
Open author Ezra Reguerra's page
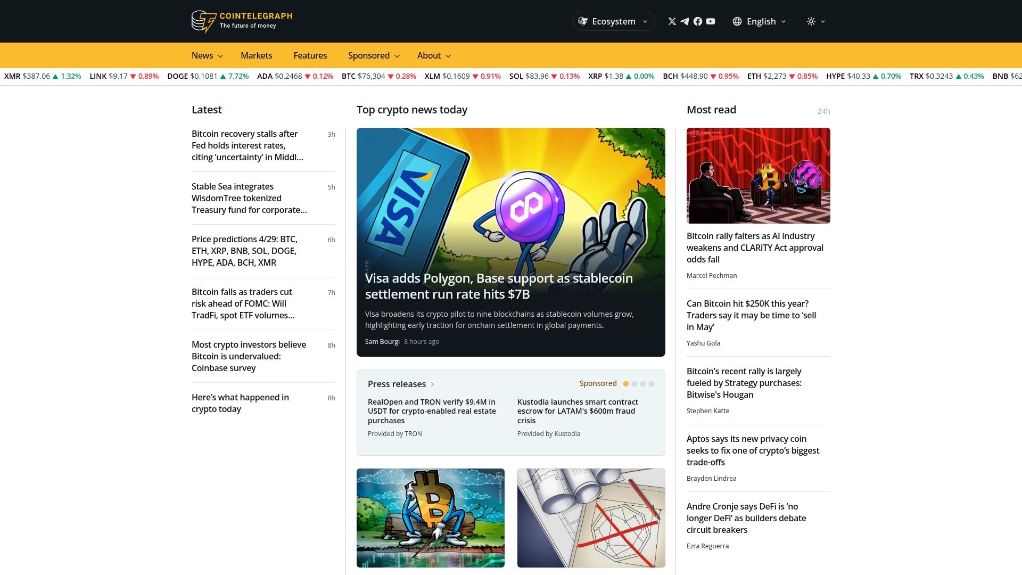pyautogui.click(x=707, y=546)
